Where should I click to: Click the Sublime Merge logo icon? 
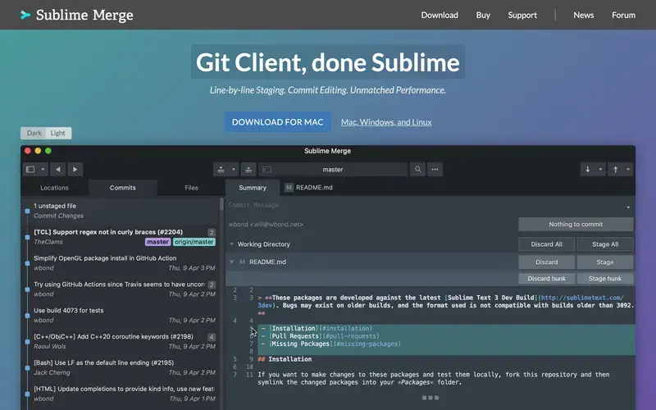(x=25, y=15)
